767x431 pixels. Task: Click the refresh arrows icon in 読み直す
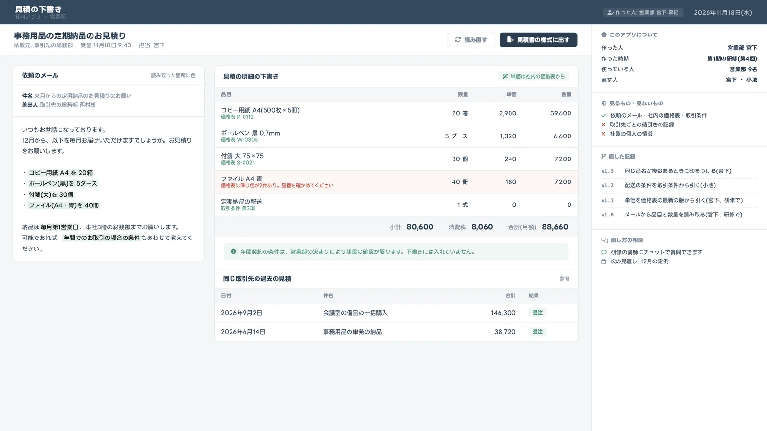458,39
